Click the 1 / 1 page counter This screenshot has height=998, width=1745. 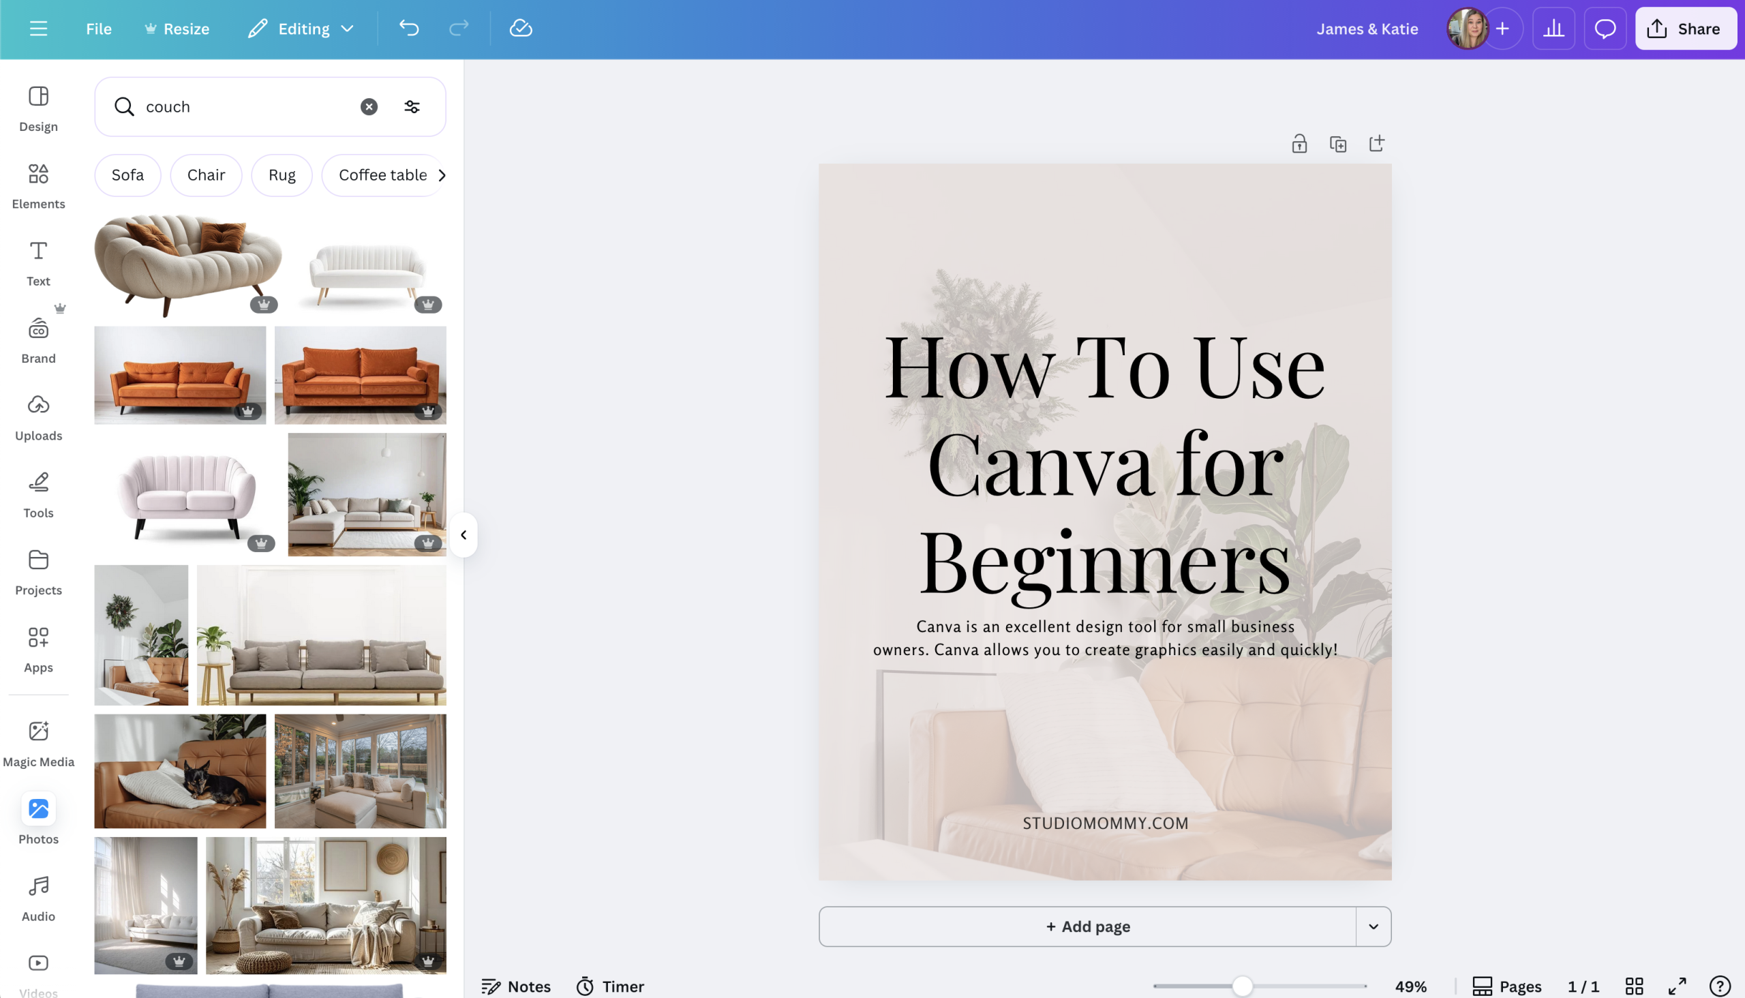[1583, 986]
